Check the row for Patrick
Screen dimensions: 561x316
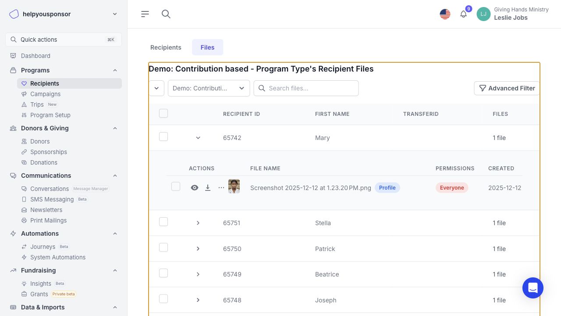coord(163,248)
